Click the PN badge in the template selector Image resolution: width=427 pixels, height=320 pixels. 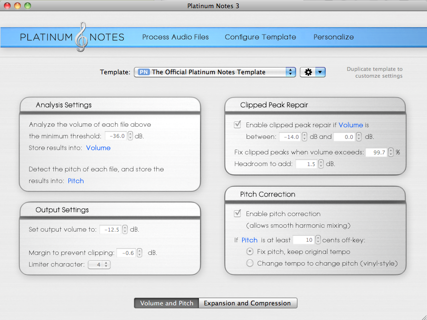point(144,72)
